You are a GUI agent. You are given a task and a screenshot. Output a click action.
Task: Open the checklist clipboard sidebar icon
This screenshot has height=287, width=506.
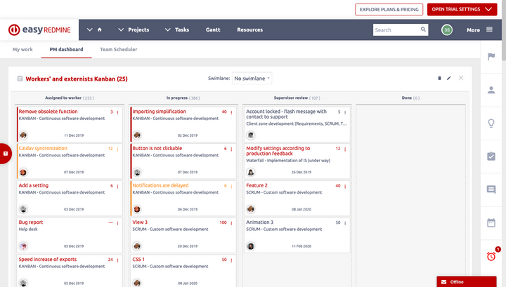point(491,156)
